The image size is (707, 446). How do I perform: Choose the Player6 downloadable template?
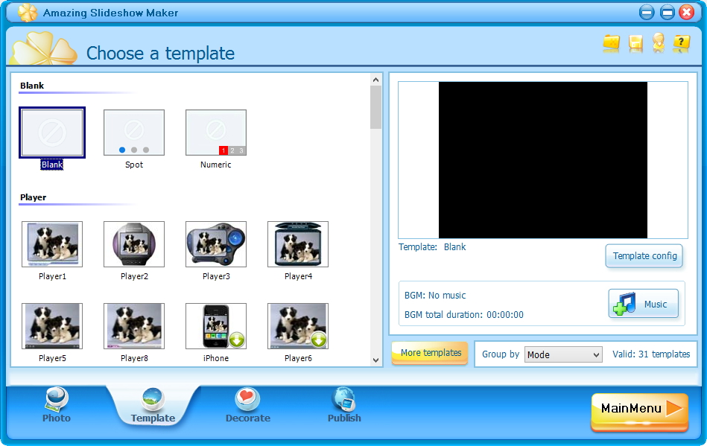298,326
